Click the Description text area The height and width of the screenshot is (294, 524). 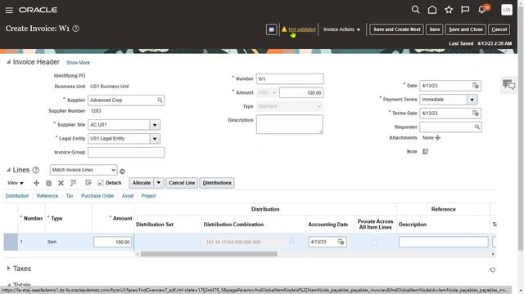[290, 124]
